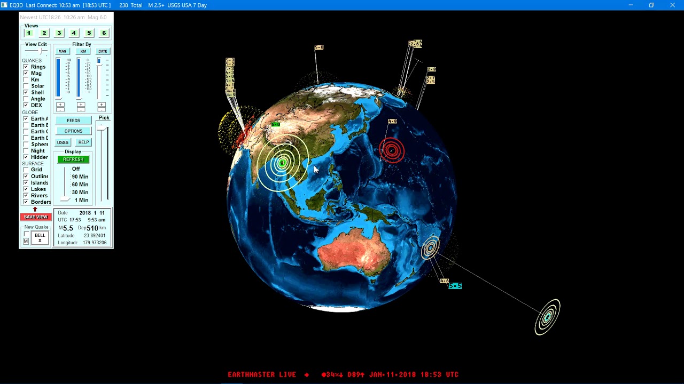Screen dimensions: 684x384
Task: Filter quakes by MAG button
Action: (62, 51)
